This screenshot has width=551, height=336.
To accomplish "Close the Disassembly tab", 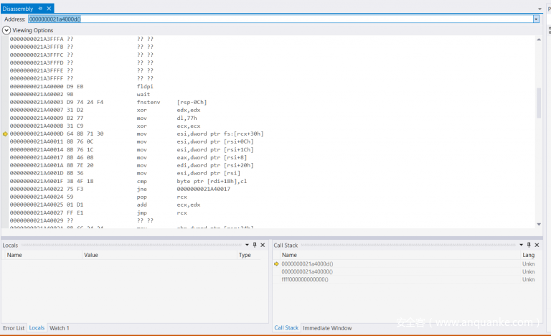I will click(49, 8).
